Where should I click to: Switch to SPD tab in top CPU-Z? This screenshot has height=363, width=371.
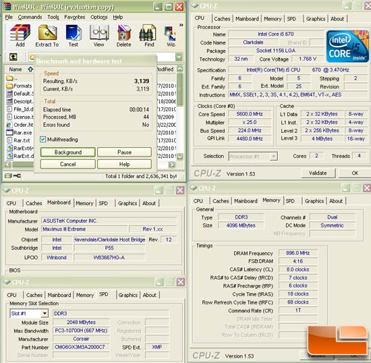[291, 19]
